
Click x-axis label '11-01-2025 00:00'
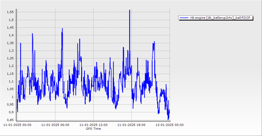(x=17, y=125)
